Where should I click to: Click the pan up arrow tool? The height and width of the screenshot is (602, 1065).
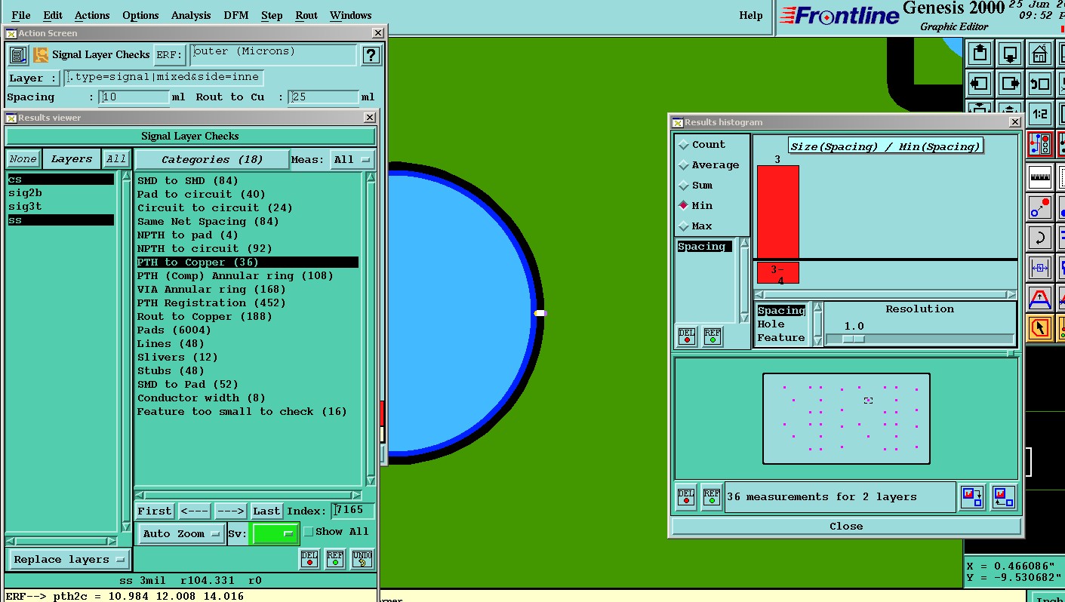(x=980, y=54)
